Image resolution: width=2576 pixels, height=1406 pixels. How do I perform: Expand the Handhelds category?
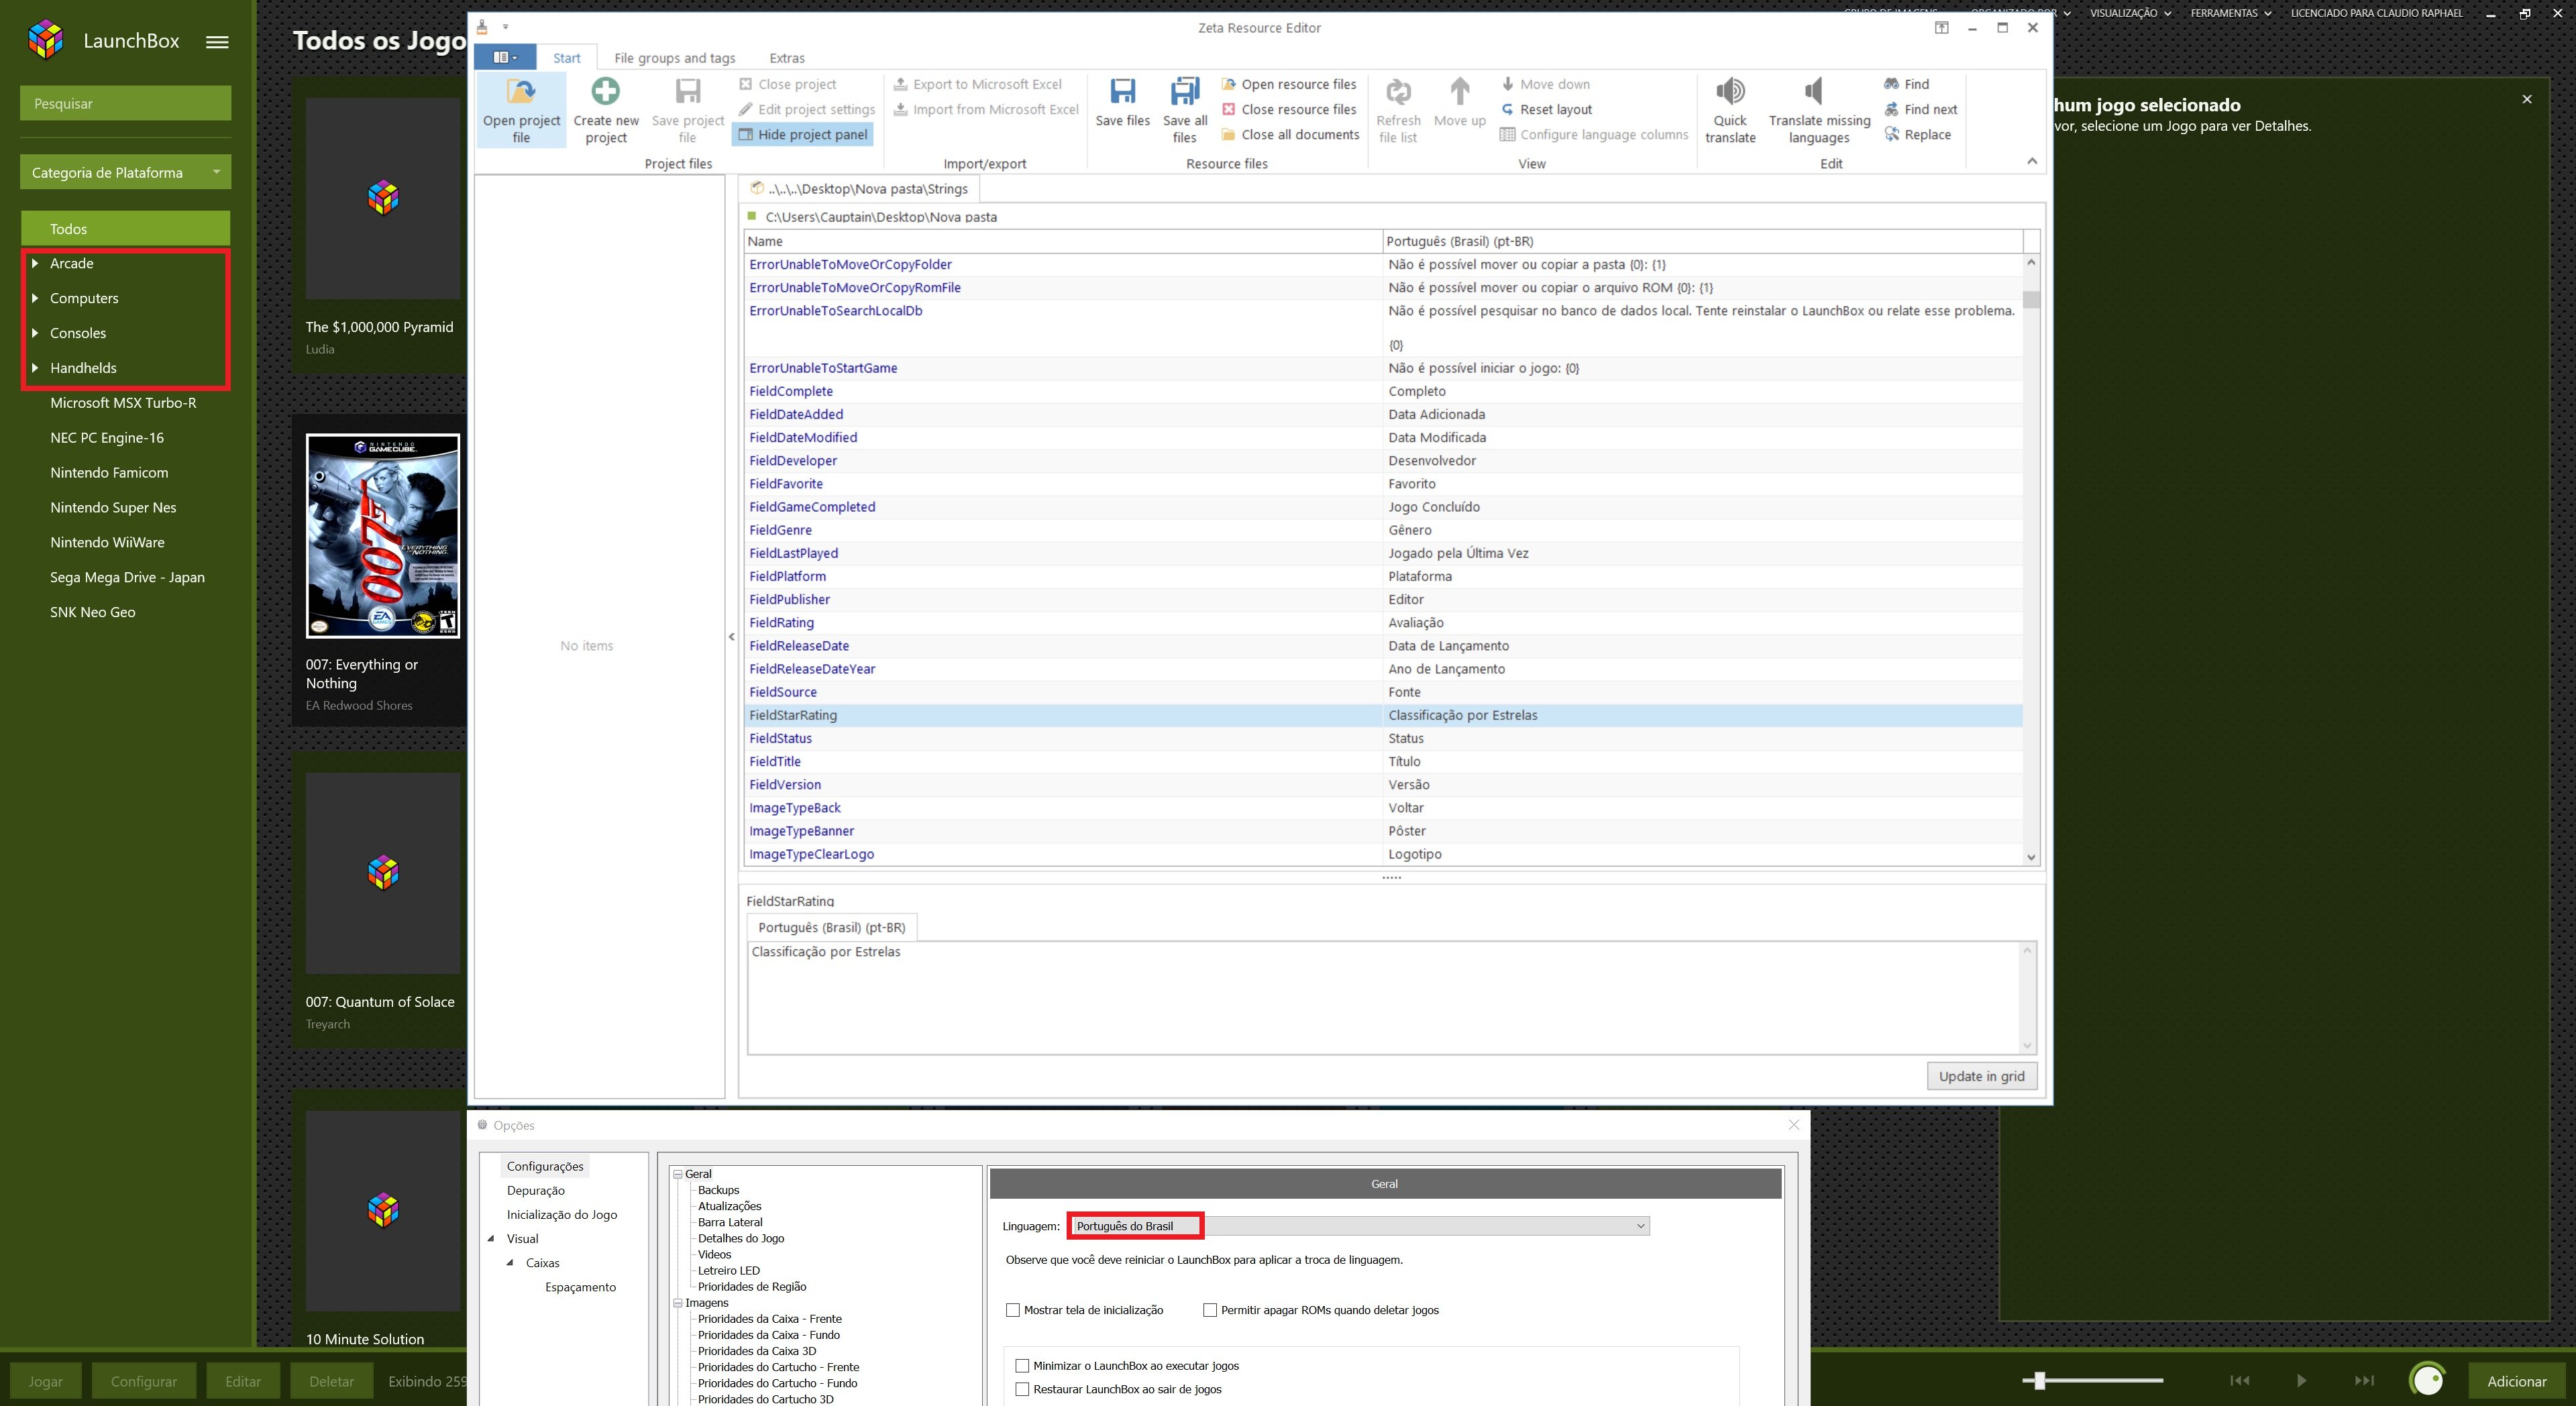tap(35, 368)
